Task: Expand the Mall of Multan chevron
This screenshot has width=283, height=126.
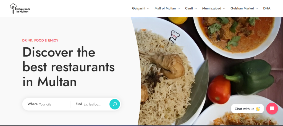Action: (179, 9)
